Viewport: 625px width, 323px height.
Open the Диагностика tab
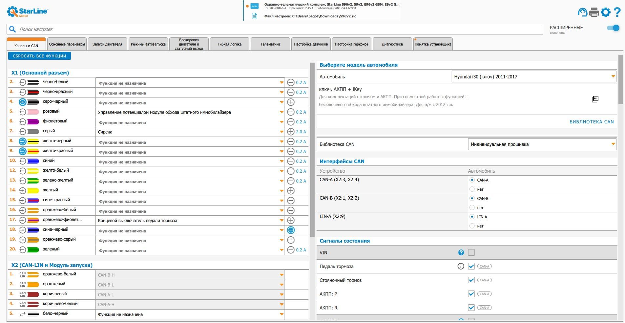tap(392, 44)
